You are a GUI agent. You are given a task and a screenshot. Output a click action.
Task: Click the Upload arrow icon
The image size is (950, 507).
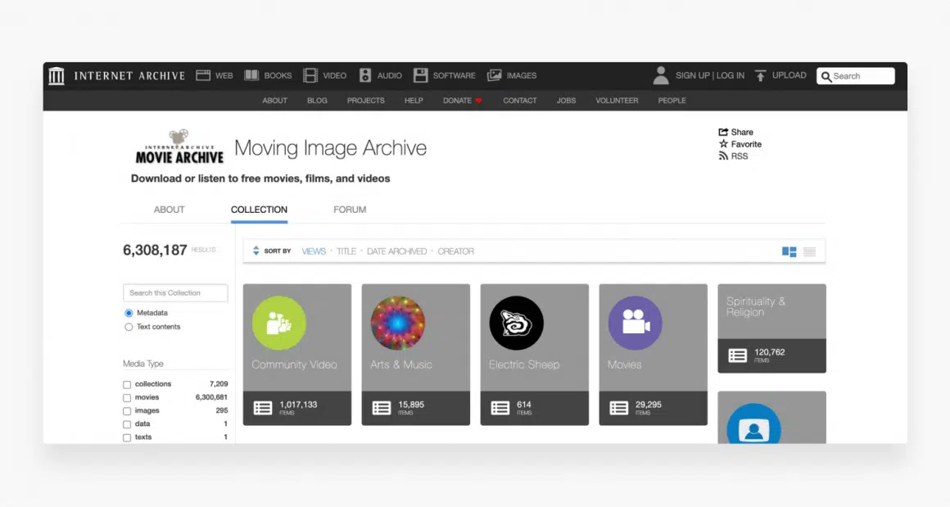760,75
